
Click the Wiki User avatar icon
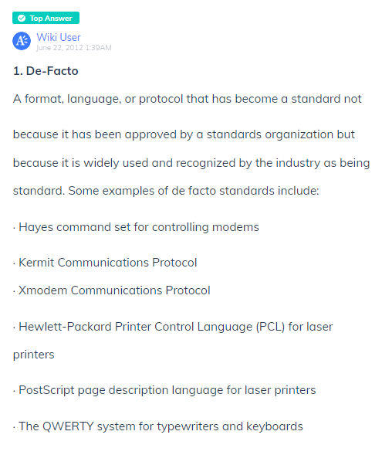point(22,41)
